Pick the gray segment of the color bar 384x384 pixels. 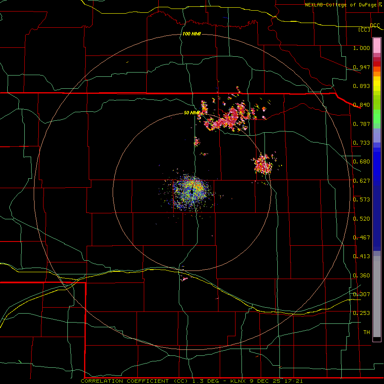click(x=377, y=297)
